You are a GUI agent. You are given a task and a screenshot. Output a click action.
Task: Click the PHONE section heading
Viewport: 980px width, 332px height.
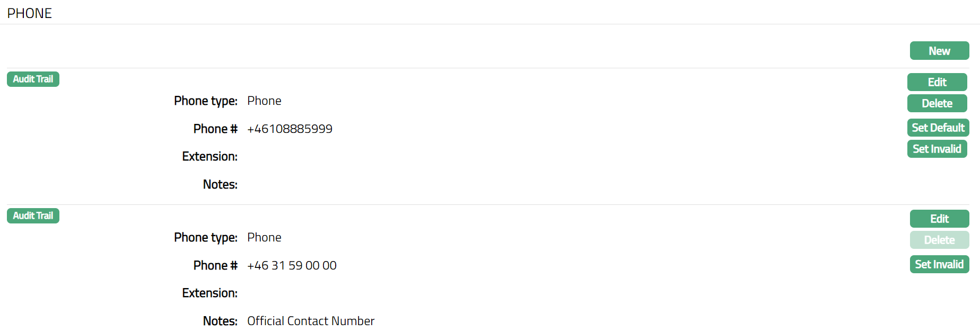click(30, 13)
